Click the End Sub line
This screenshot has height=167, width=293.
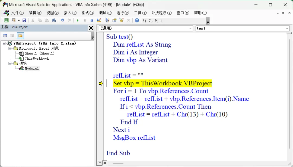coord(118,153)
